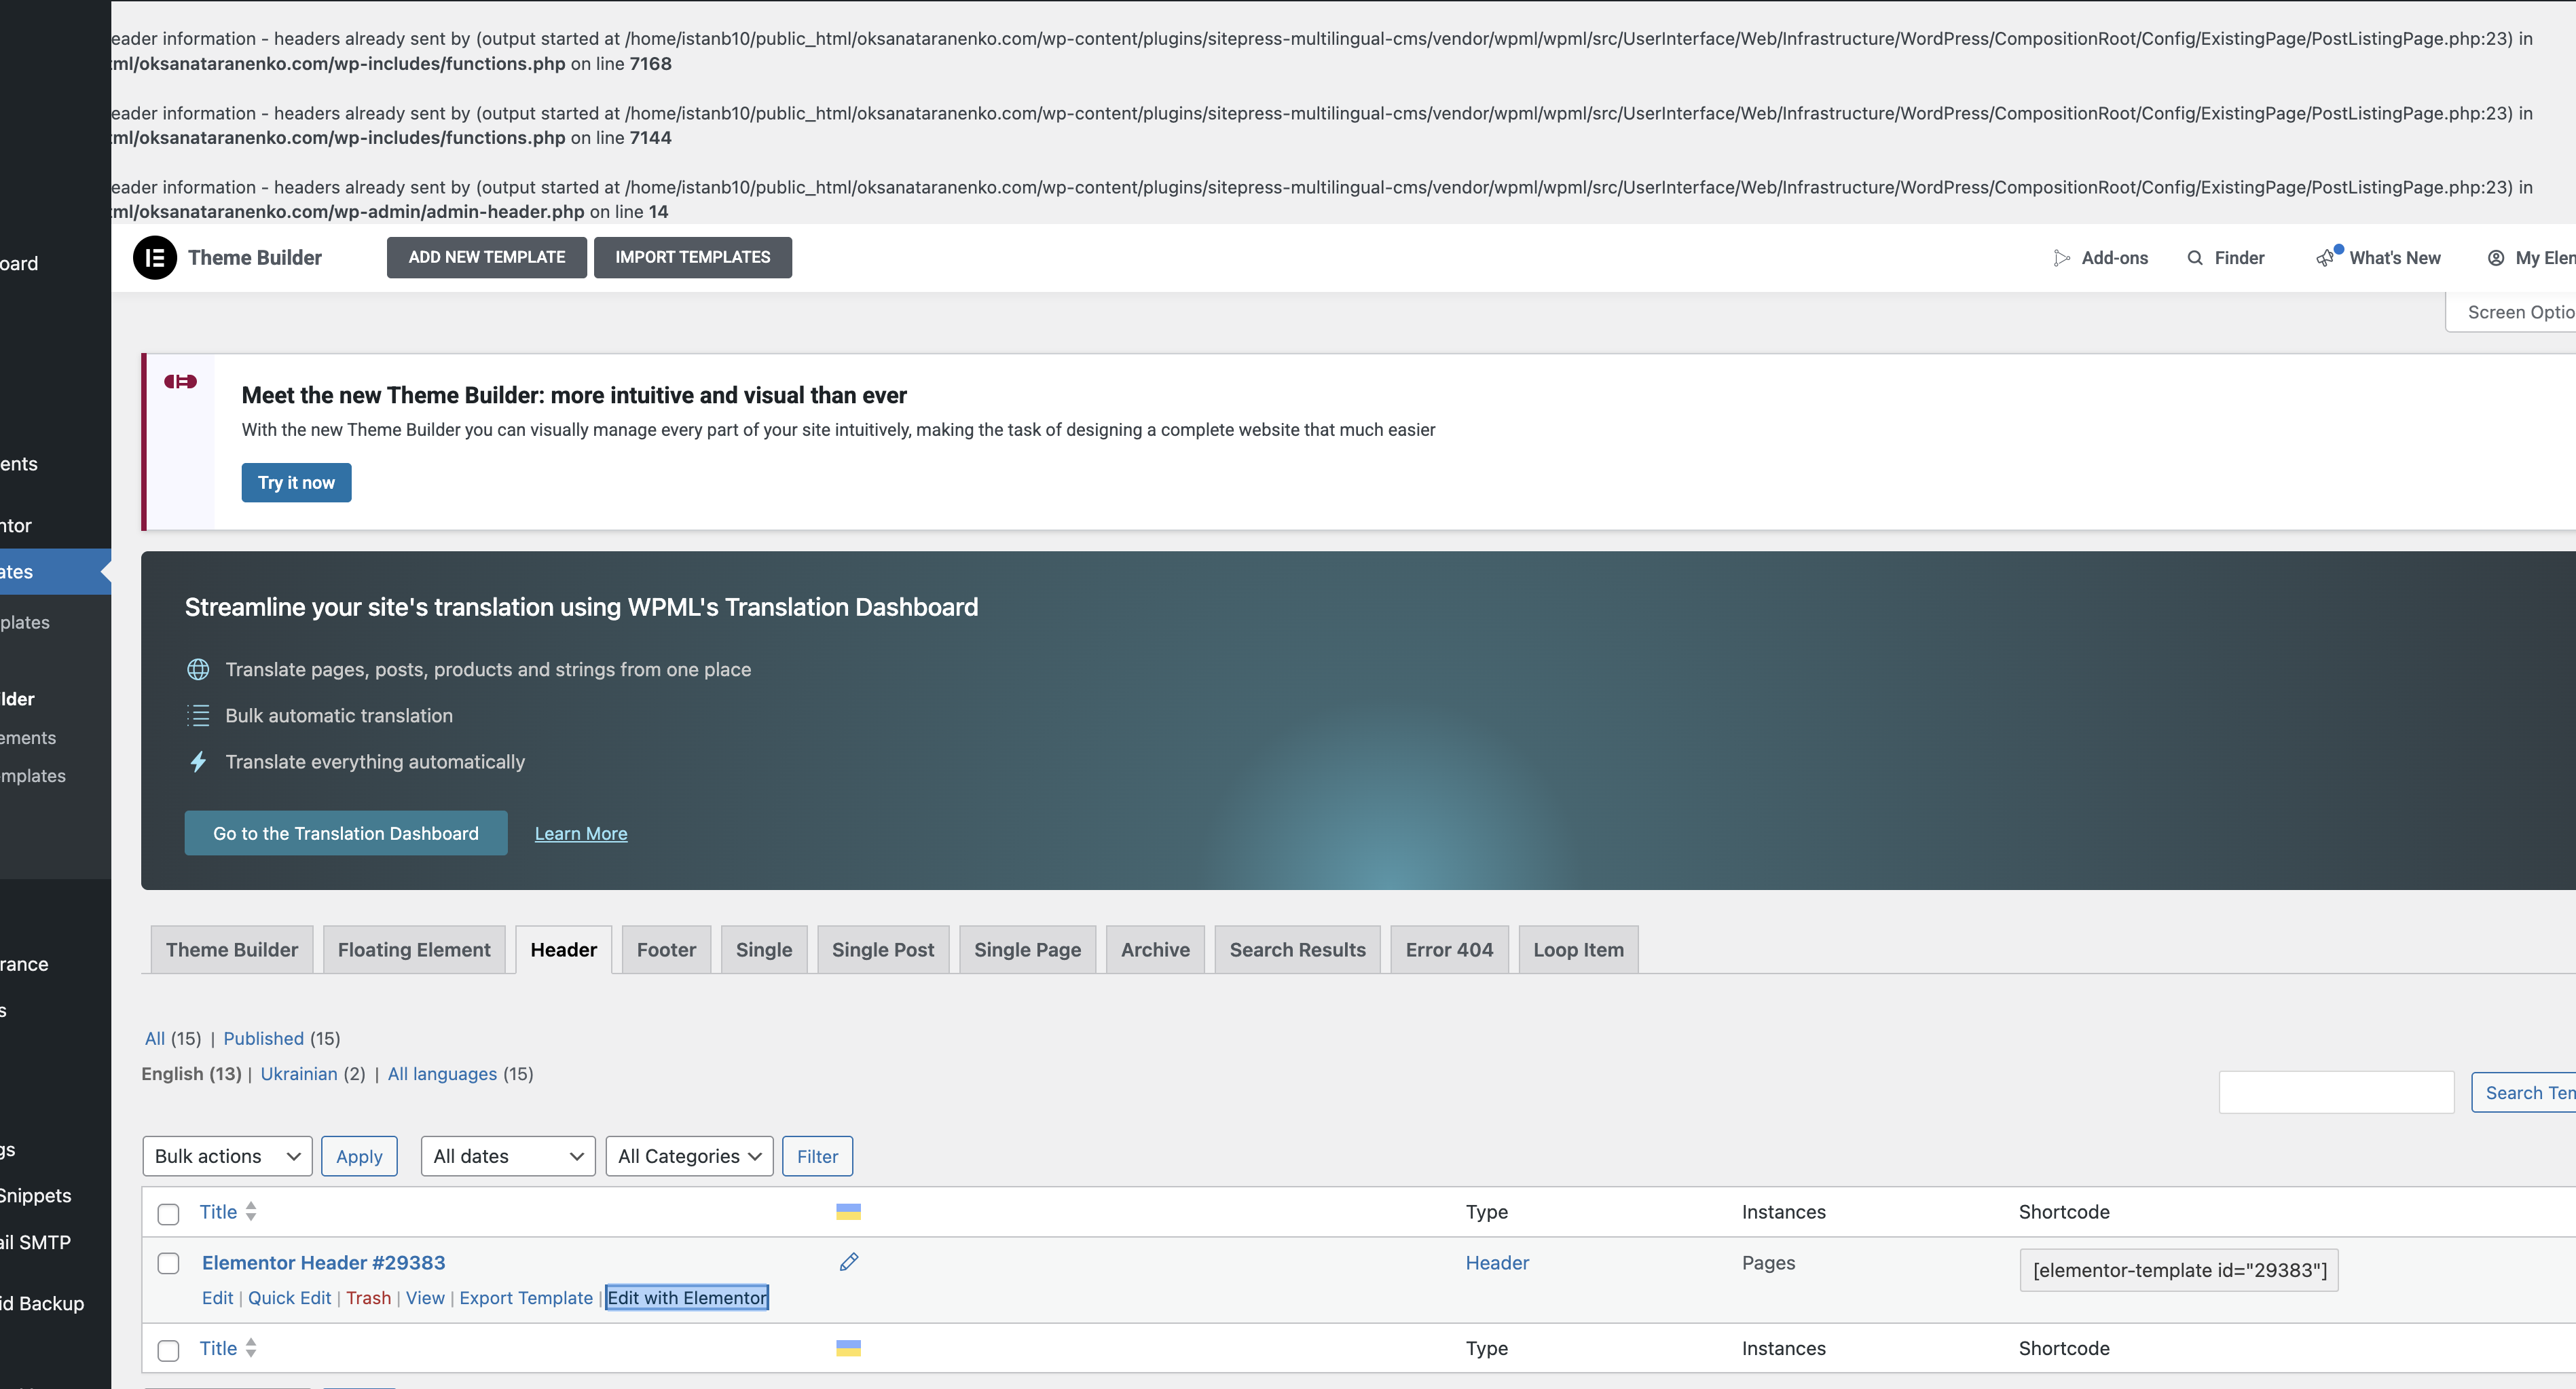
Task: Toggle the select-all checkbox in top header
Action: (168, 1213)
